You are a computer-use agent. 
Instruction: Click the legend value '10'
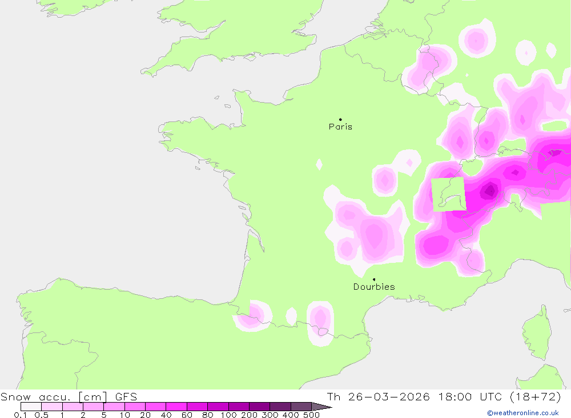pos(125,415)
